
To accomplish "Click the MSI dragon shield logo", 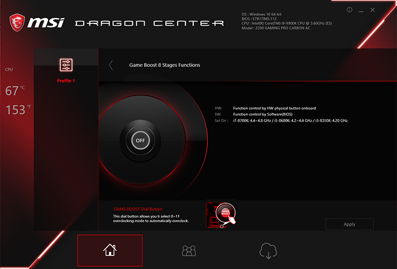I will tap(17, 22).
